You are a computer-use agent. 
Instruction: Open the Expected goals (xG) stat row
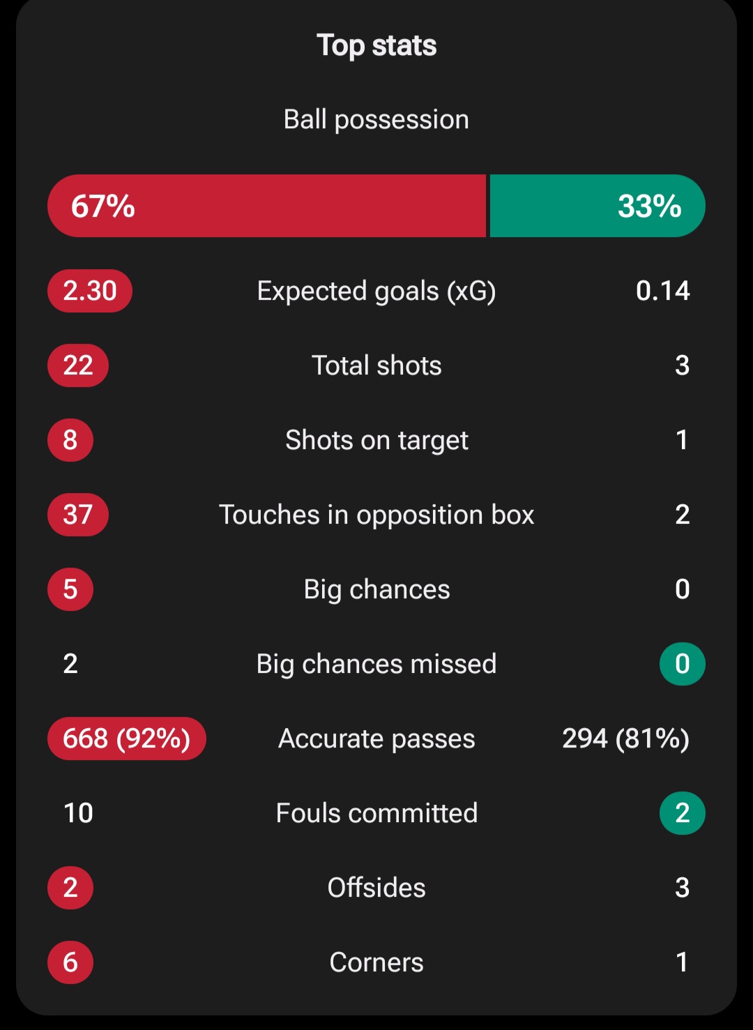coord(376,291)
